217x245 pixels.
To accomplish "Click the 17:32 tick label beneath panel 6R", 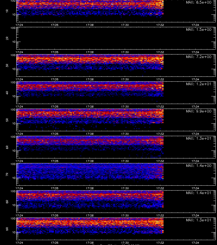I will click(x=160, y=161).
